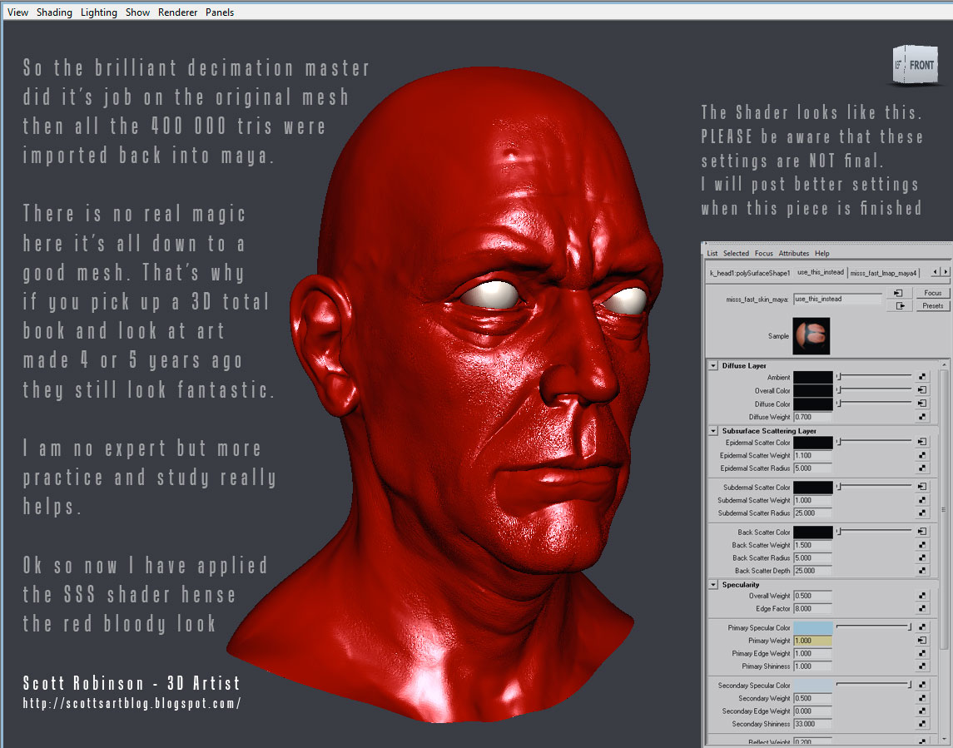Open the Attribute Editor Focus menu
The width and height of the screenshot is (953, 748).
coord(764,254)
